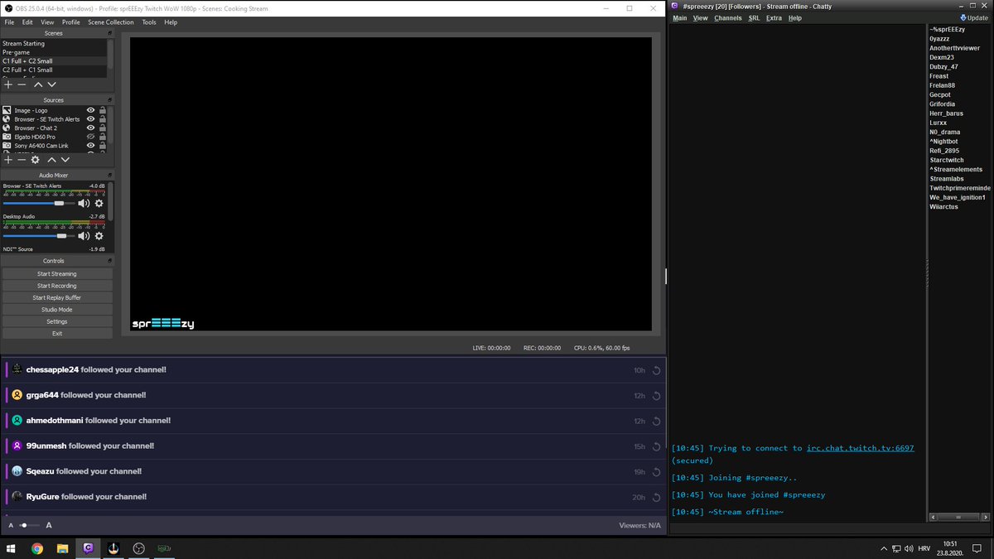The width and height of the screenshot is (994, 559).
Task: Hide the Browser - Chat 2 source
Action: [x=91, y=128]
